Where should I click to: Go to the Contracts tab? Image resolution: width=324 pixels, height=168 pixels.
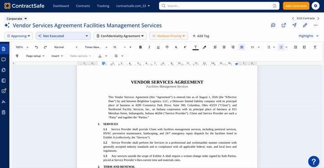click(x=83, y=6)
